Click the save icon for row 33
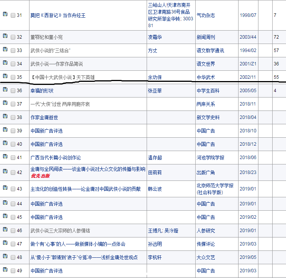This screenshot has height=278, width=286. (x=5, y=49)
